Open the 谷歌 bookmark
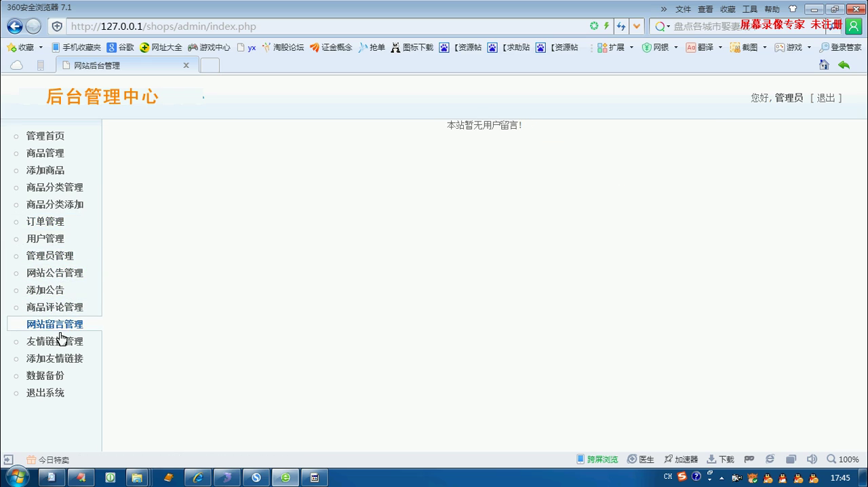The height and width of the screenshot is (487, 868). [x=121, y=47]
